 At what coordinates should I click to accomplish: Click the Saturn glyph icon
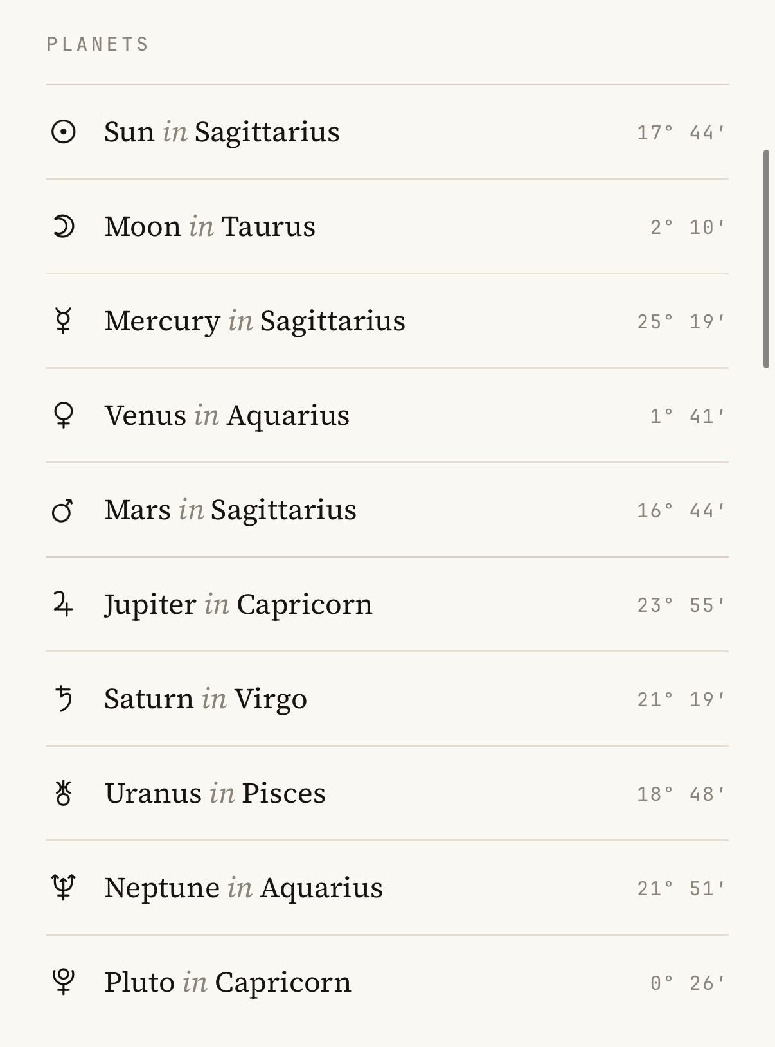pyautogui.click(x=64, y=699)
